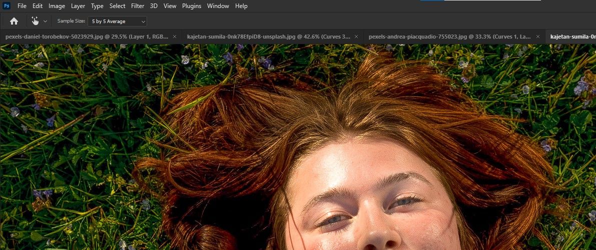Click the hand-shaped tool preset icon

click(x=35, y=21)
